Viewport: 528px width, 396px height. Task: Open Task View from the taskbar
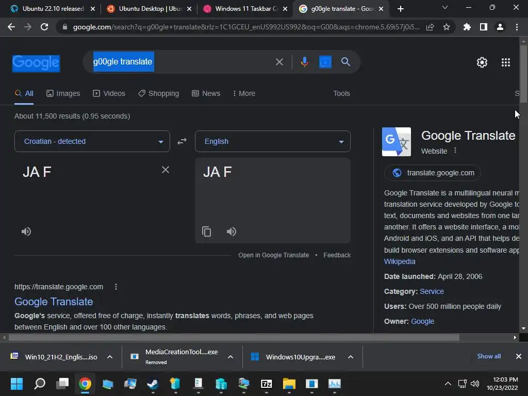point(62,384)
